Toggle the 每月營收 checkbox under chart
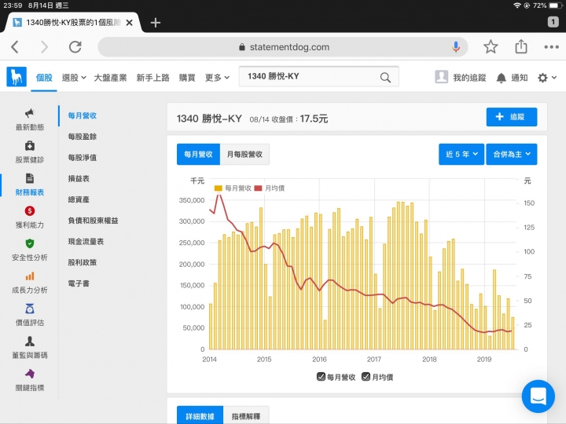566x424 pixels. point(321,377)
